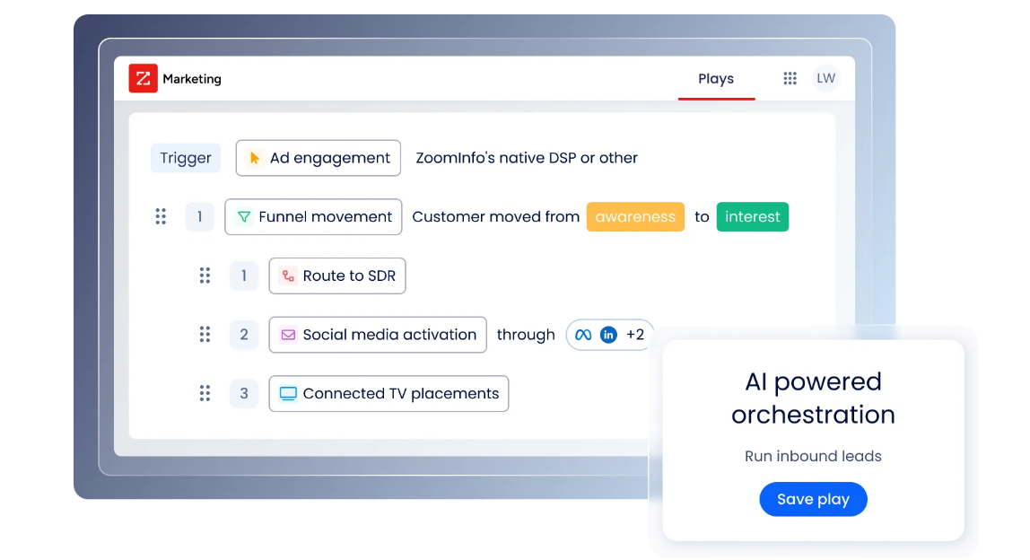Select the green interest stage tag
The height and width of the screenshot is (560, 1030).
753,216
